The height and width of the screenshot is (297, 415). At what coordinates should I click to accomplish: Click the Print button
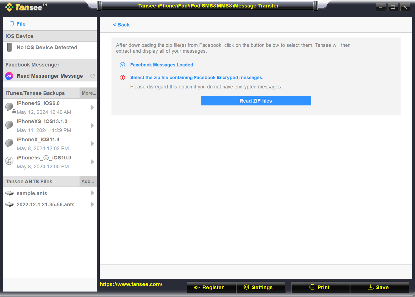pyautogui.click(x=320, y=287)
